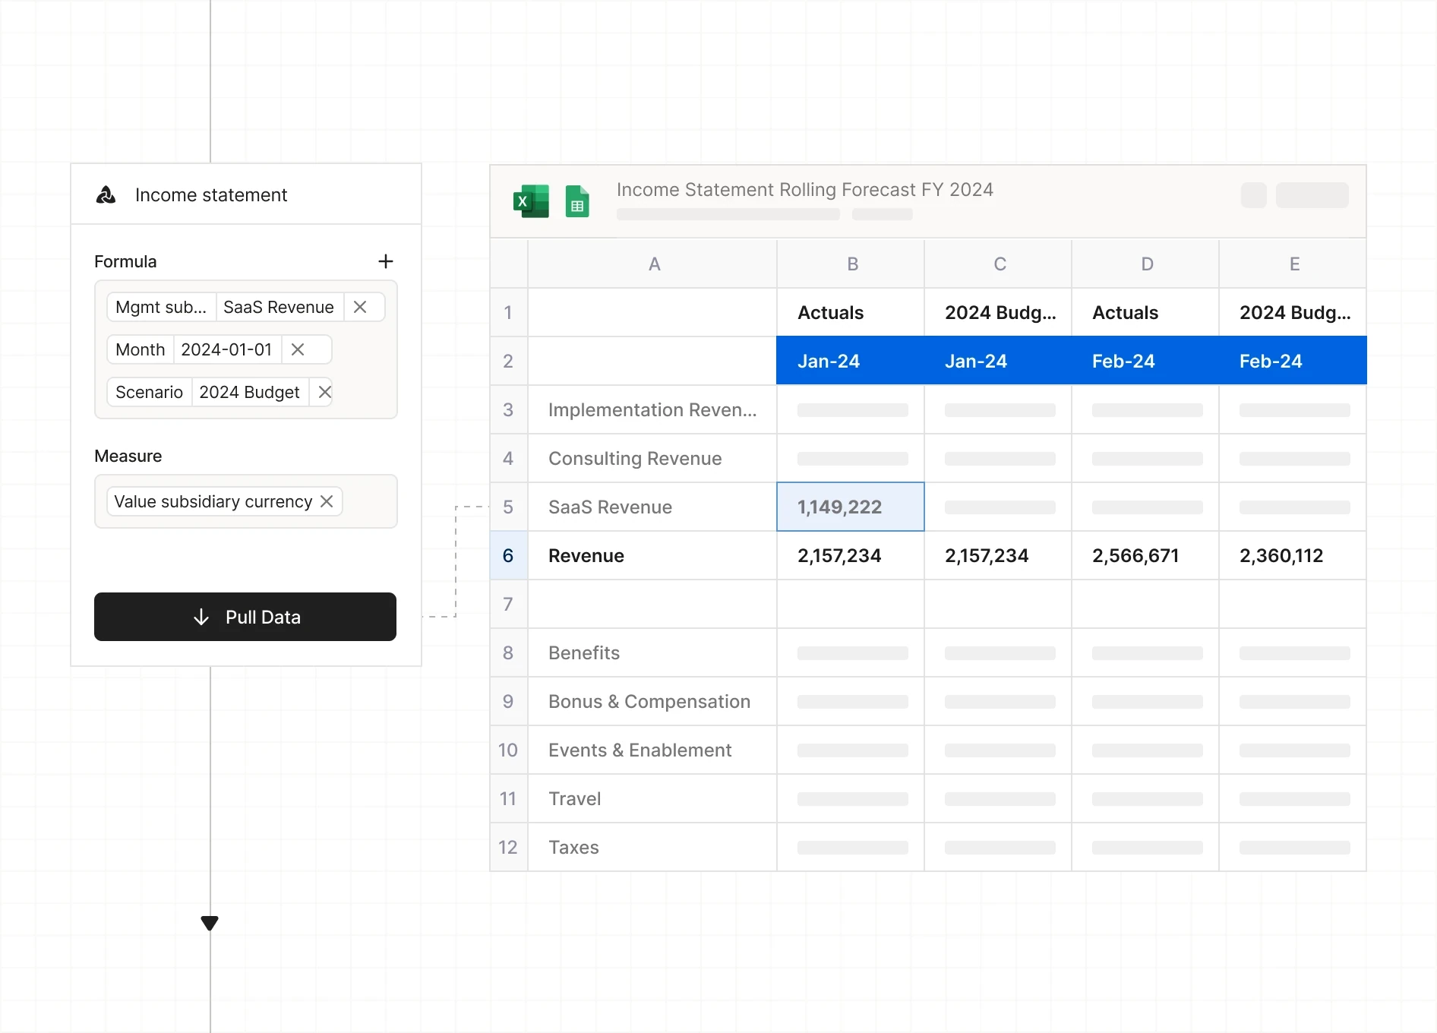Click the Actuals cell in column B
This screenshot has width=1437, height=1033.
851,312
